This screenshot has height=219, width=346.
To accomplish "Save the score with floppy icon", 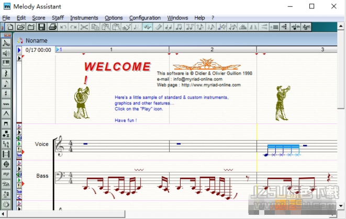I will pyautogui.click(x=42, y=27).
